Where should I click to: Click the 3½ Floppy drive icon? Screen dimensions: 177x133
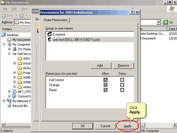click(14, 49)
